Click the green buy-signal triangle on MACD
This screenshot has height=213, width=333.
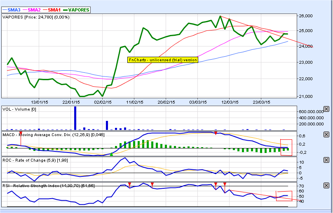point(111,155)
